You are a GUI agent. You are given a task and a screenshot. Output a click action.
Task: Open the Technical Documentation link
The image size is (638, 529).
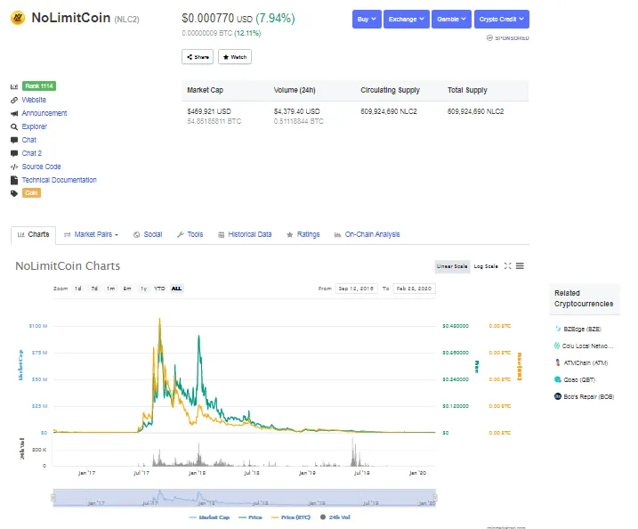(59, 180)
